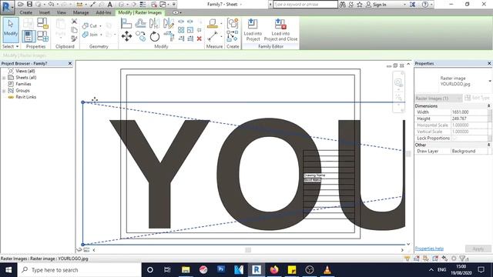Select Mirror - Draw Axis tool
This screenshot has height=277, width=493.
coord(169,23)
